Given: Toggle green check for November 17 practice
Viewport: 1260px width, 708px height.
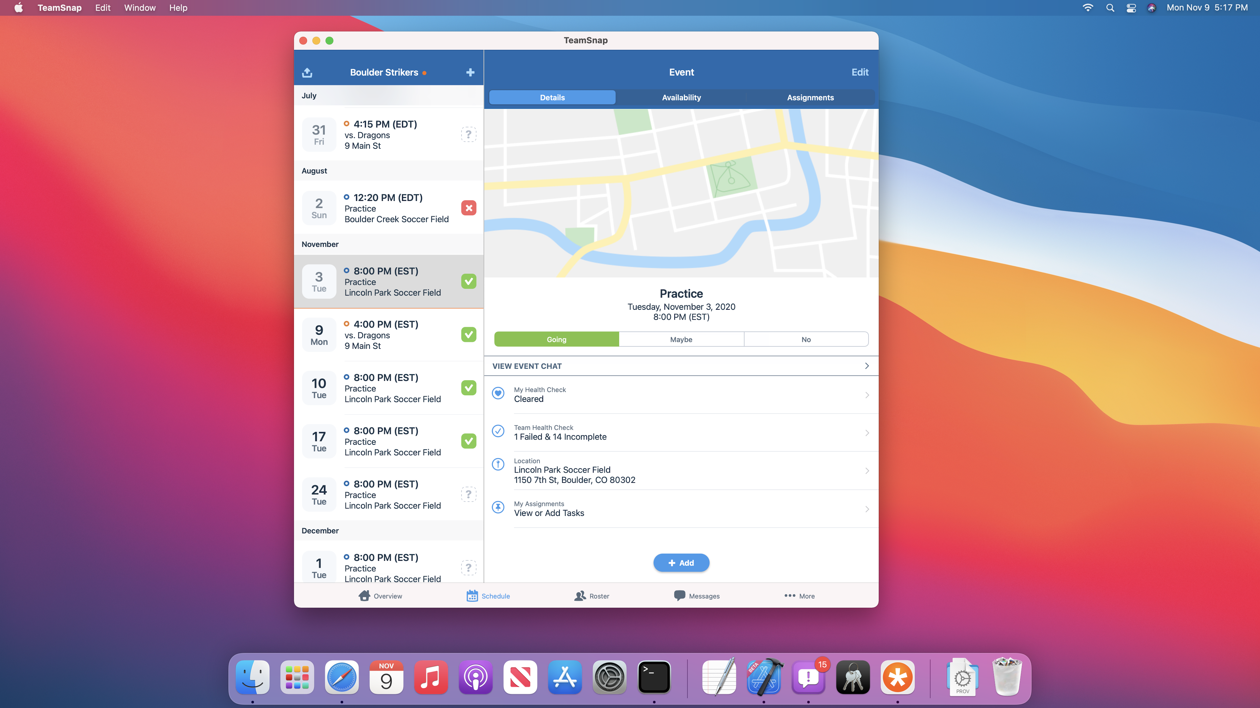Looking at the screenshot, I should click(x=468, y=441).
